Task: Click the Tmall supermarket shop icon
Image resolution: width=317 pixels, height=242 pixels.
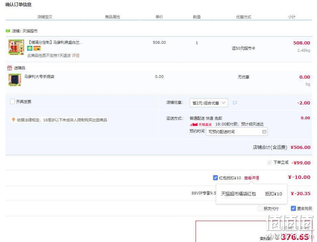Action: (8, 31)
